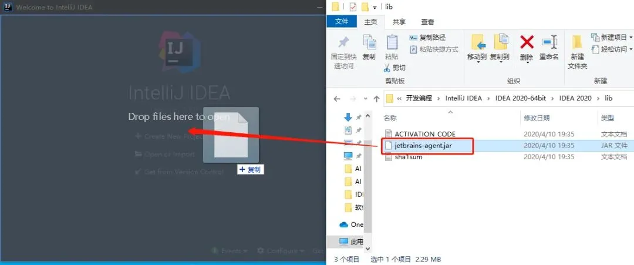Click IDEA 2020 in address breadcrumb

pyautogui.click(x=575, y=98)
